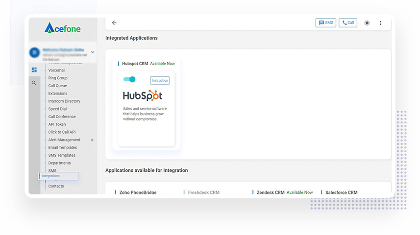Click the HubSpot logo image

tap(143, 95)
